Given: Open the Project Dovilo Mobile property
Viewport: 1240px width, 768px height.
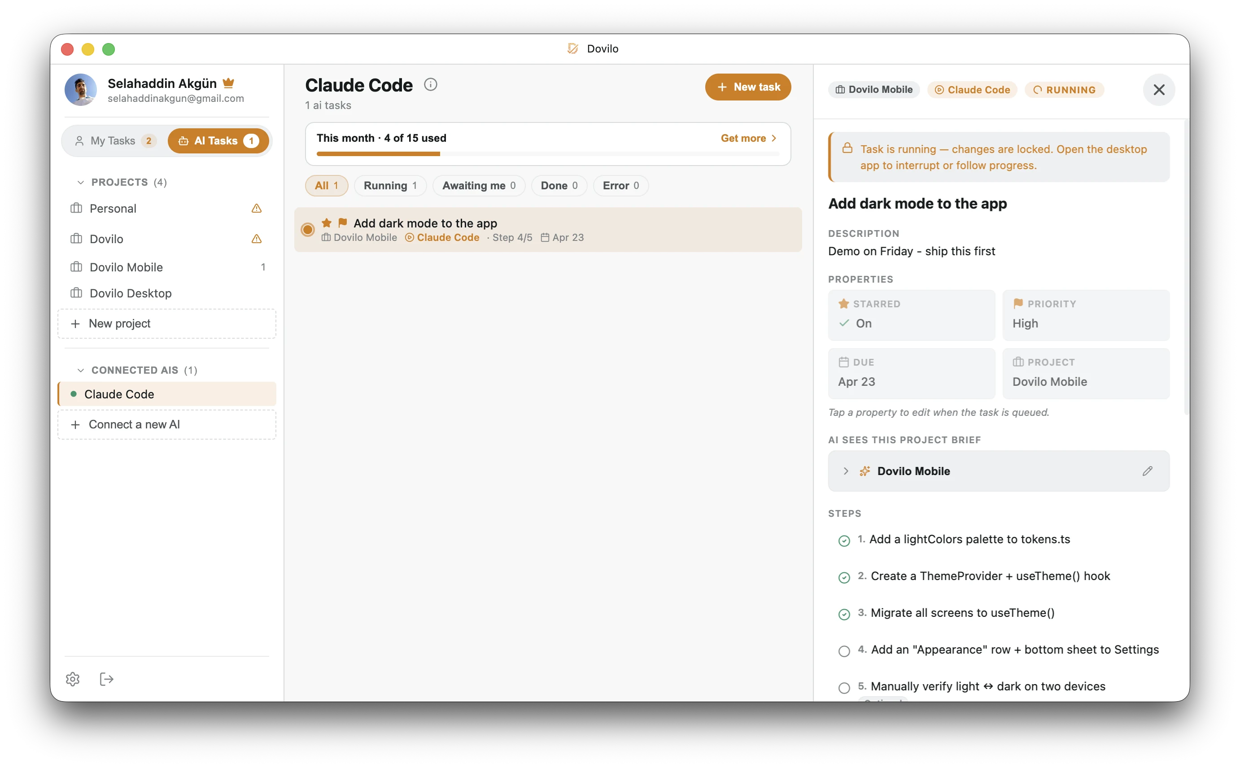Looking at the screenshot, I should coord(1086,373).
